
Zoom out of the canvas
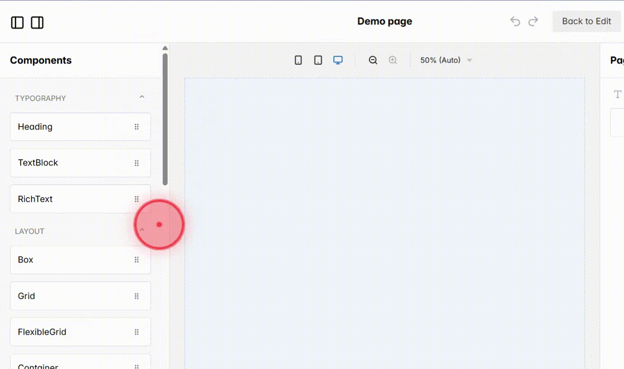pos(373,60)
